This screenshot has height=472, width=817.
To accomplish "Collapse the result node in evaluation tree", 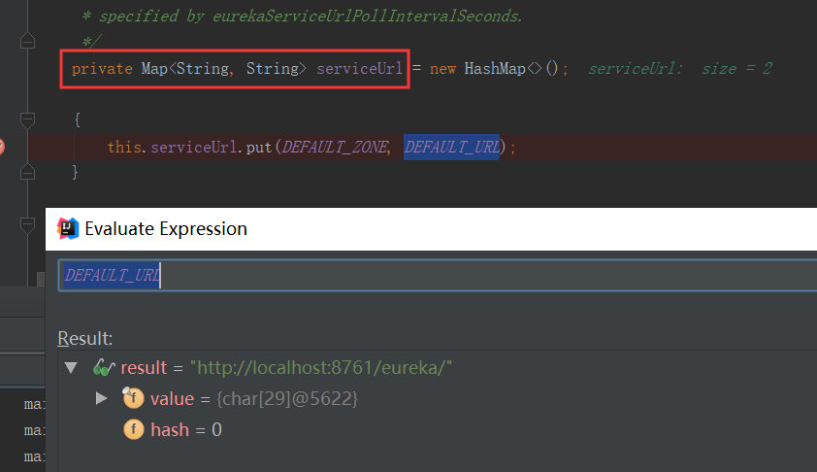I will [x=70, y=368].
